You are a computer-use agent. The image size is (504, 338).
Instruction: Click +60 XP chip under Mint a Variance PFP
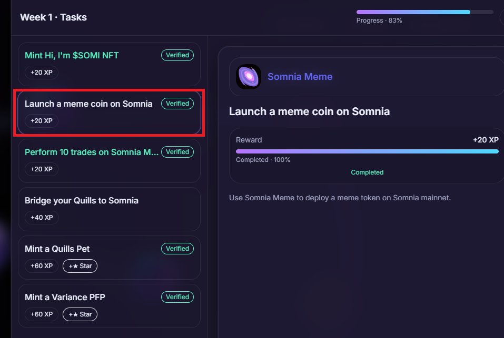click(42, 314)
